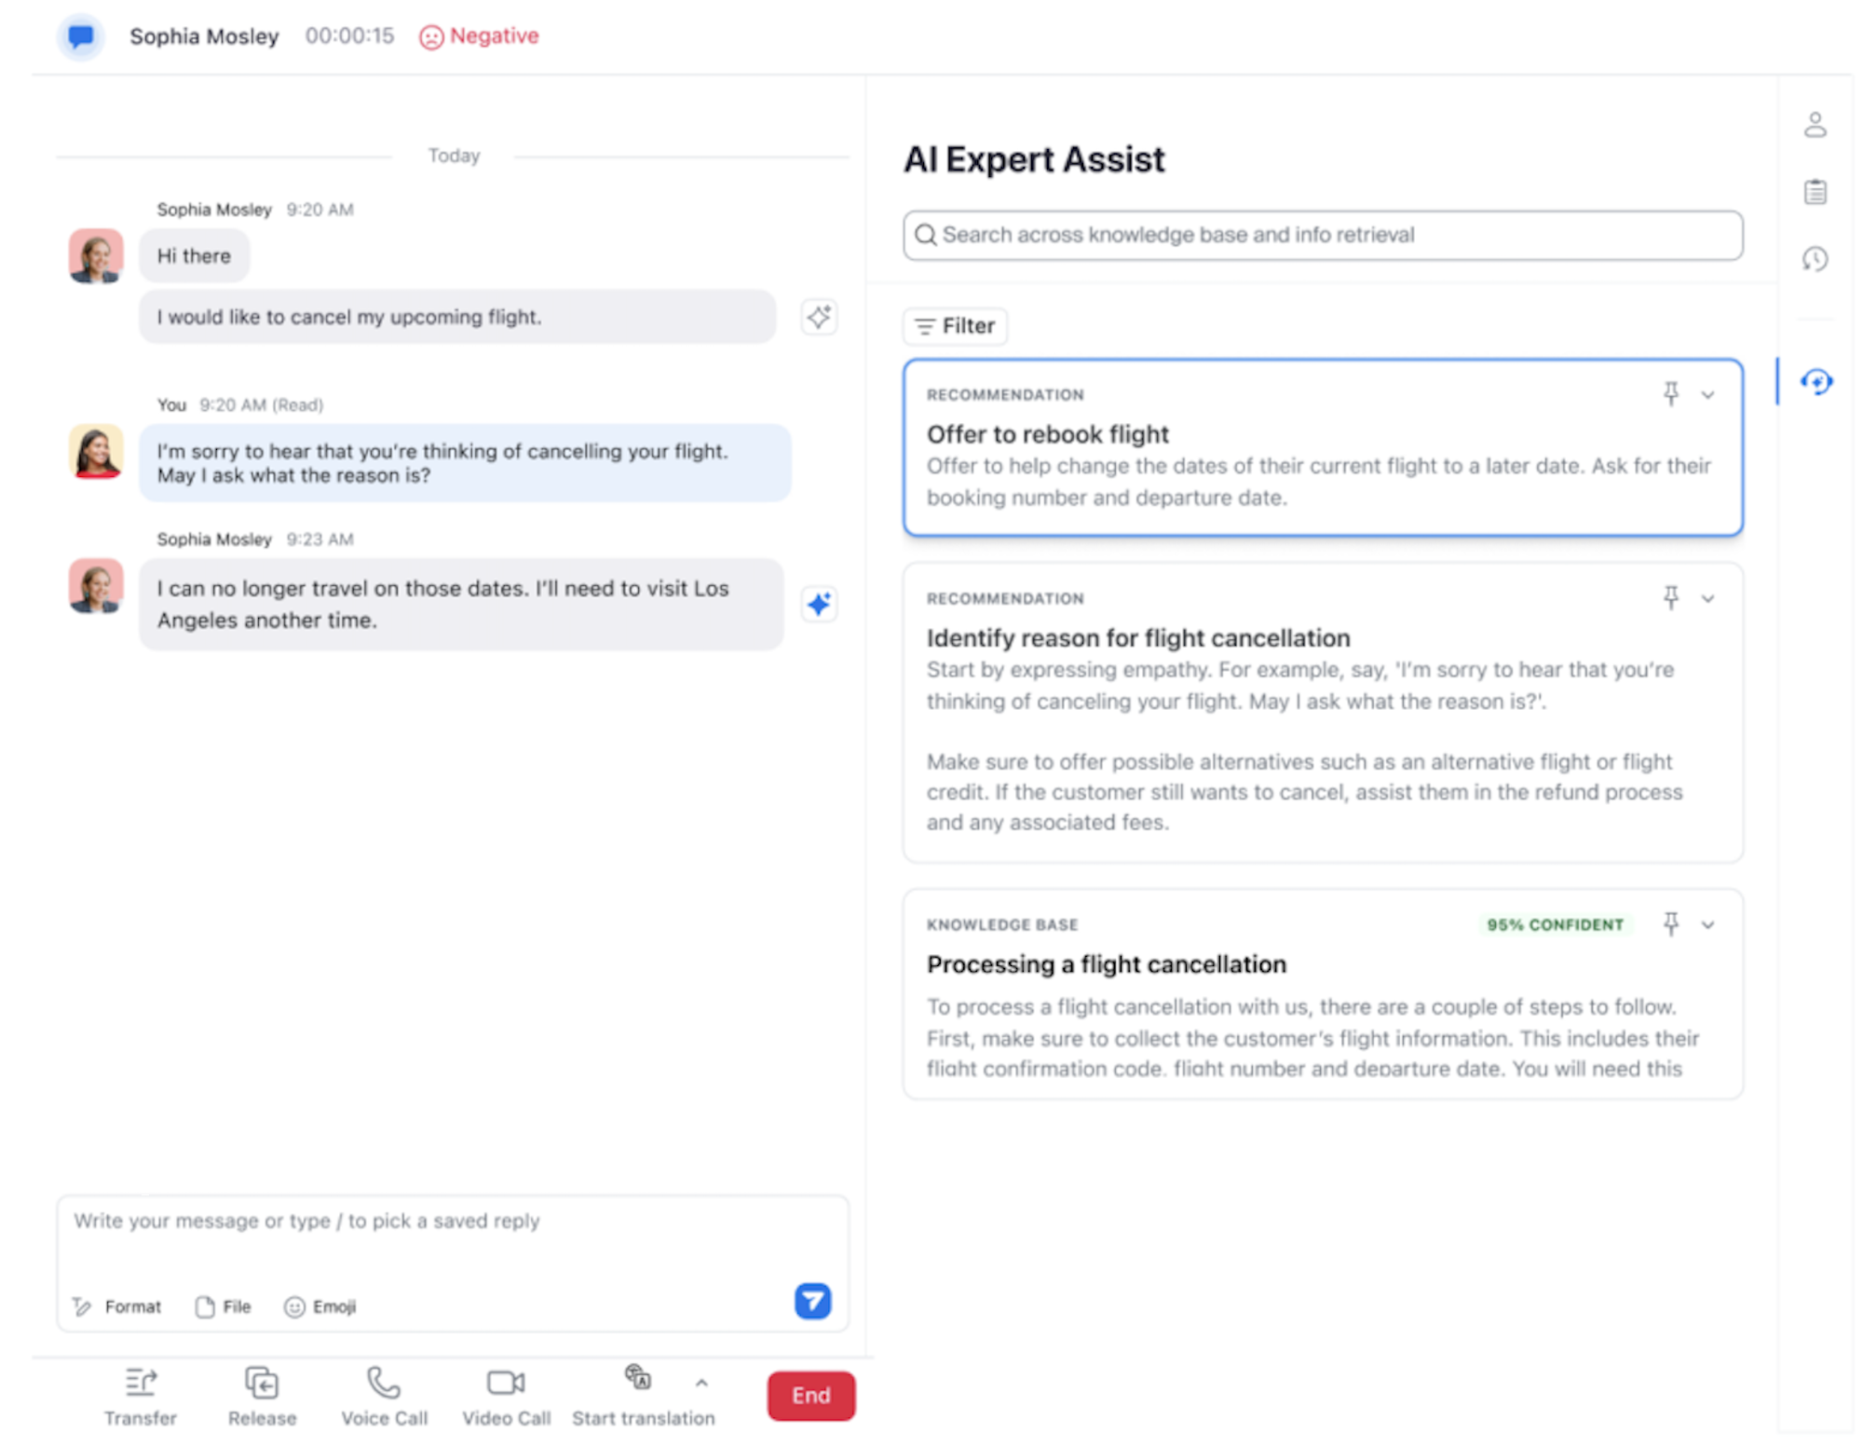Transfer the chat engagement
The image size is (1863, 1446).
click(141, 1397)
